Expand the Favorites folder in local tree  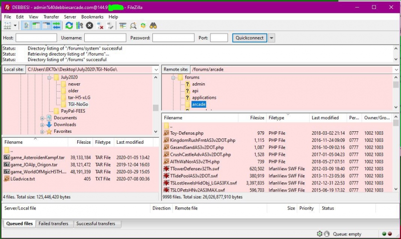(x=42, y=132)
